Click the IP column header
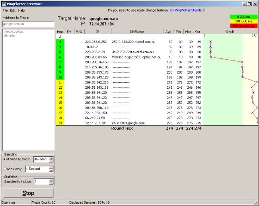 (x=98, y=32)
